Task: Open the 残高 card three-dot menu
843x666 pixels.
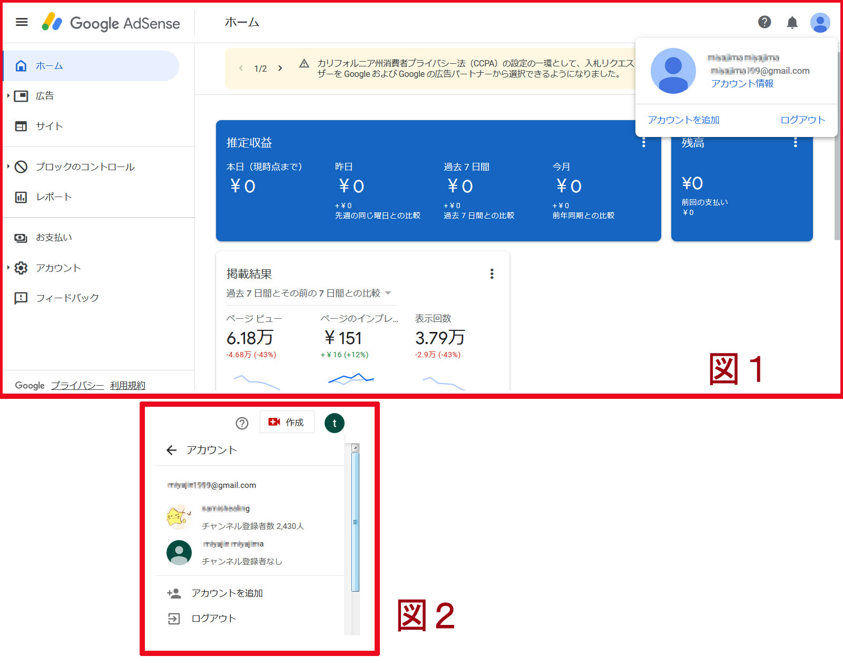Action: 796,142
